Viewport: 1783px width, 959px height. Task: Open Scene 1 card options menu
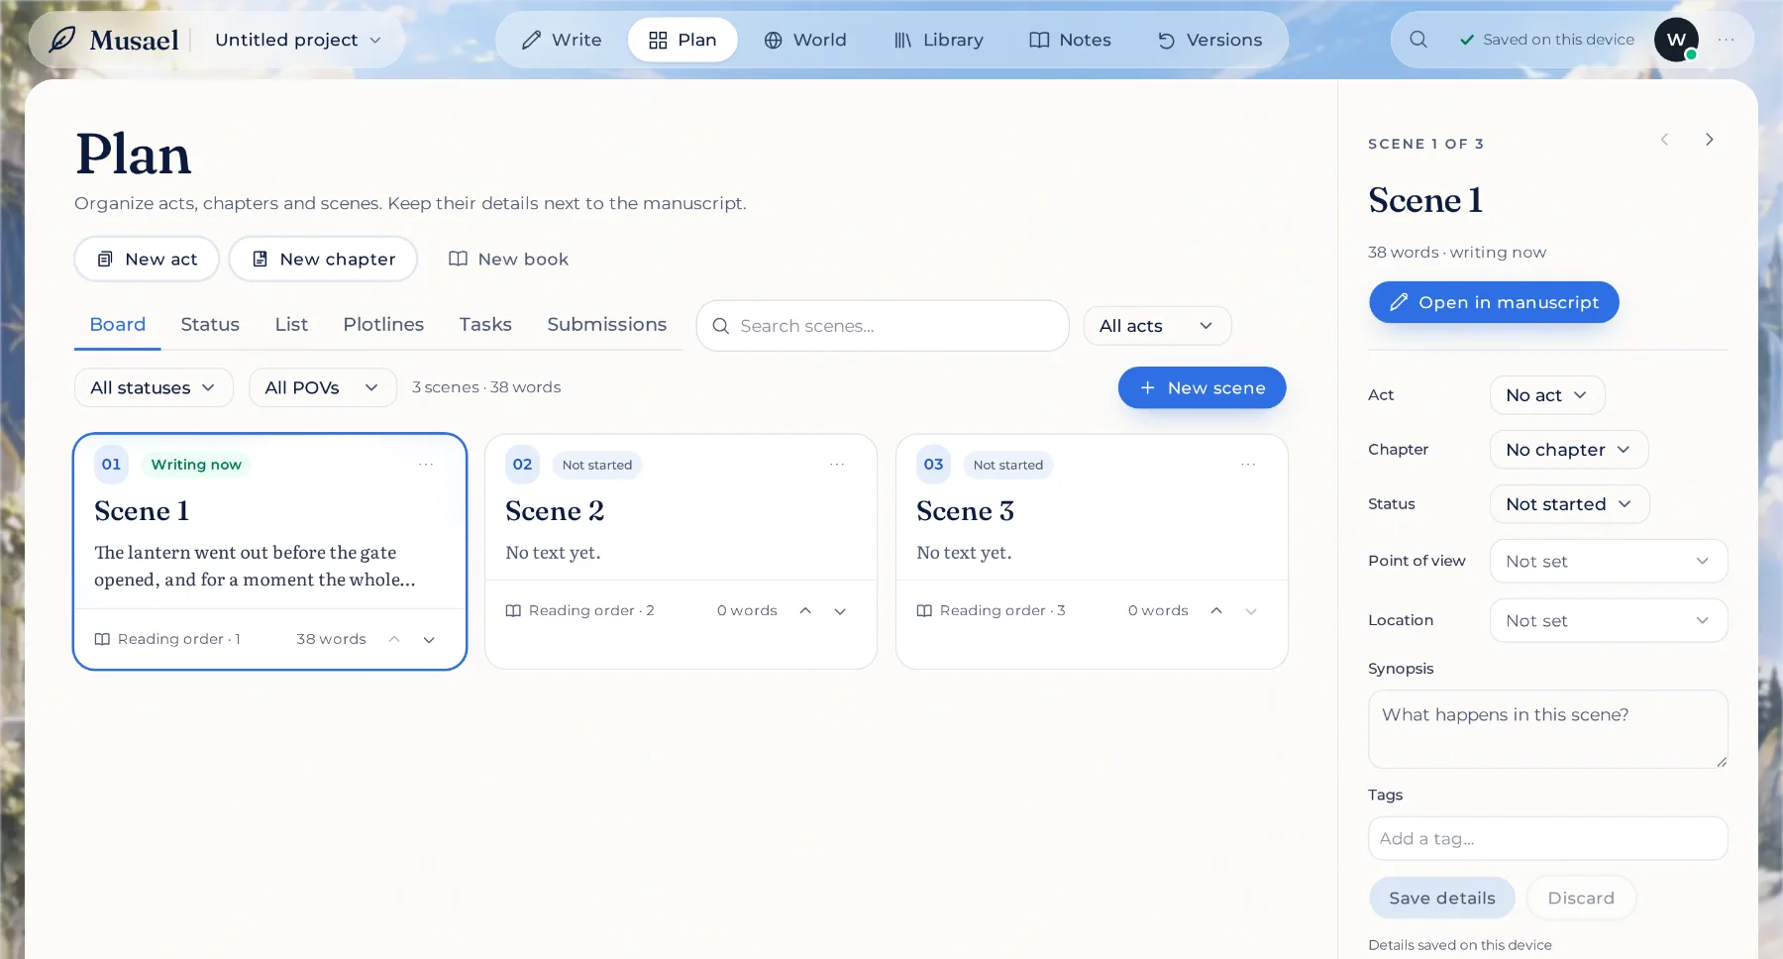426,465
